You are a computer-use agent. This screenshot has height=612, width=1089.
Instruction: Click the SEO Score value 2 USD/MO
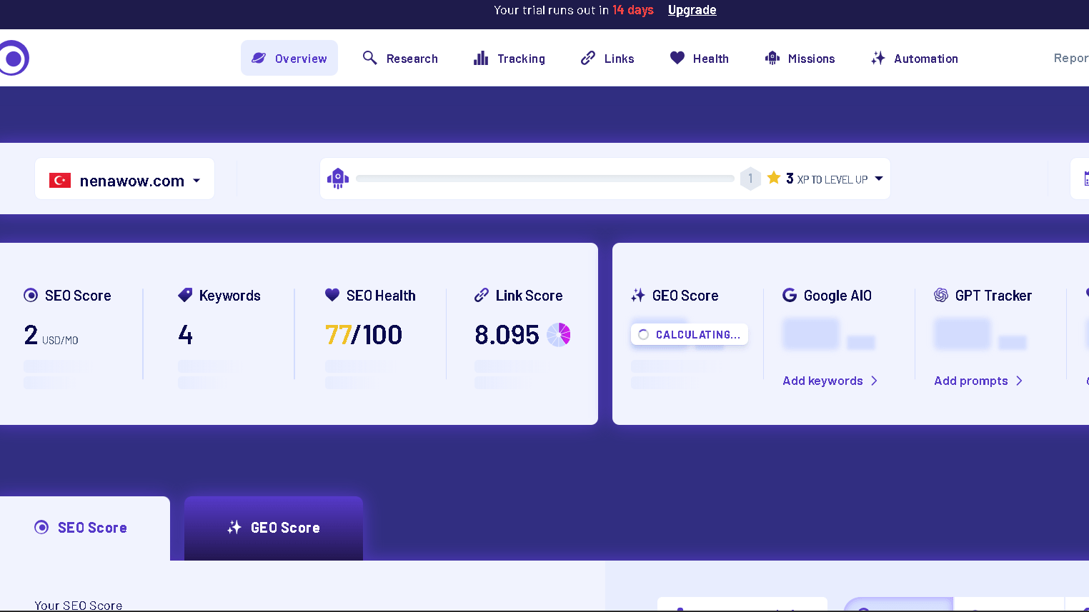pos(51,335)
